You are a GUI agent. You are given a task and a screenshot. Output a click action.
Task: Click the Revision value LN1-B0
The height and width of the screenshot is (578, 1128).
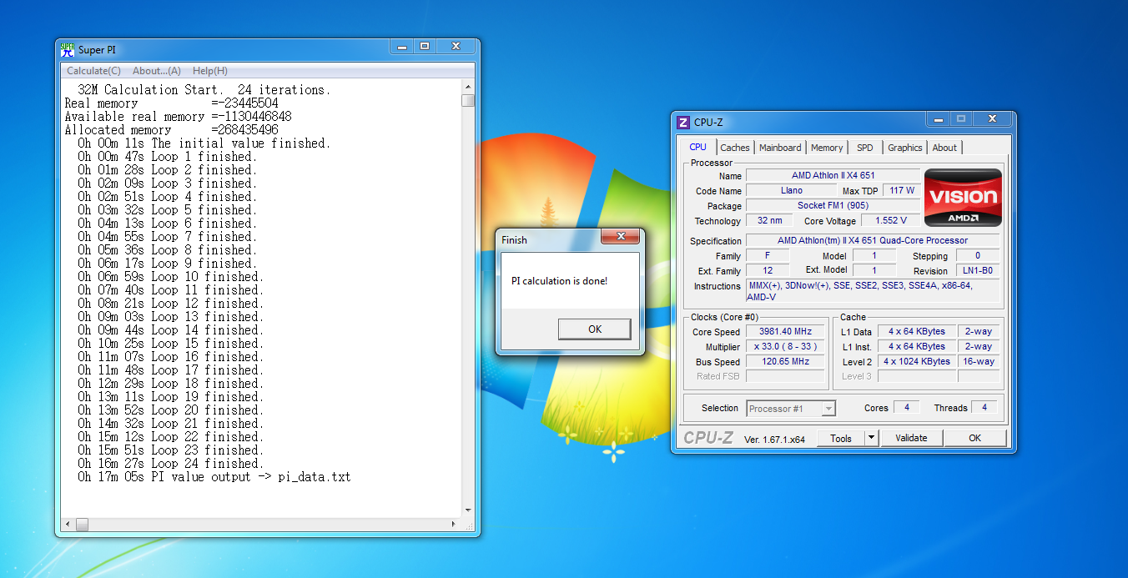978,271
